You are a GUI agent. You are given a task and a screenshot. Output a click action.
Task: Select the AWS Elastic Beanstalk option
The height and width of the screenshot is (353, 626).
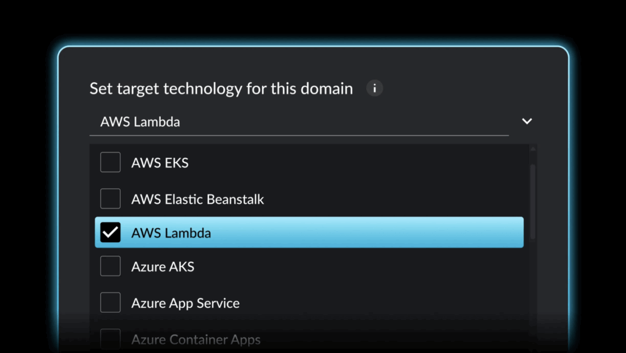coord(198,198)
